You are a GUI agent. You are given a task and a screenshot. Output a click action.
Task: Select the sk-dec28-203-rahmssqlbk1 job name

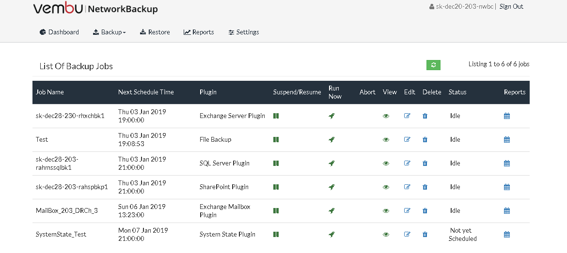[x=57, y=163]
